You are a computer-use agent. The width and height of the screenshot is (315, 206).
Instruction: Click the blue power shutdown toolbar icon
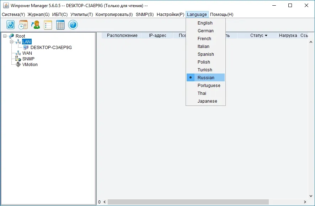10,25
